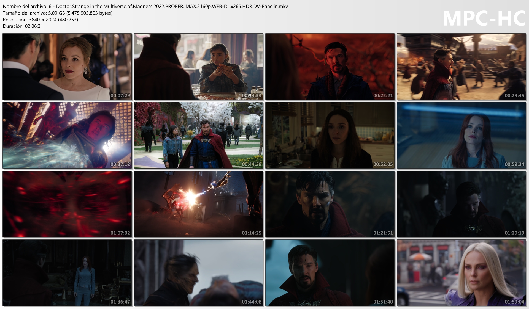The width and height of the screenshot is (529, 309).
Task: Select the thumbnail at 00:29:45
Action: point(461,67)
